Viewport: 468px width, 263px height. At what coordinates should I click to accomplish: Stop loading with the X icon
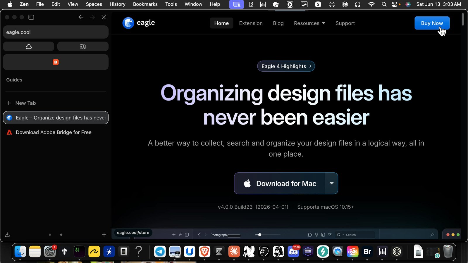pos(104,17)
